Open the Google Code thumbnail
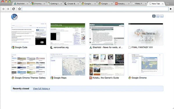This screenshot has width=174, height=109. [29, 34]
